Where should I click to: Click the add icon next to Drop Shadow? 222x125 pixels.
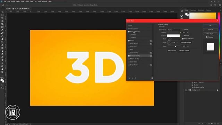(x=151, y=65)
